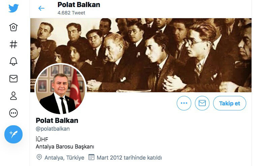Click the Twitter bird logo

13,8
